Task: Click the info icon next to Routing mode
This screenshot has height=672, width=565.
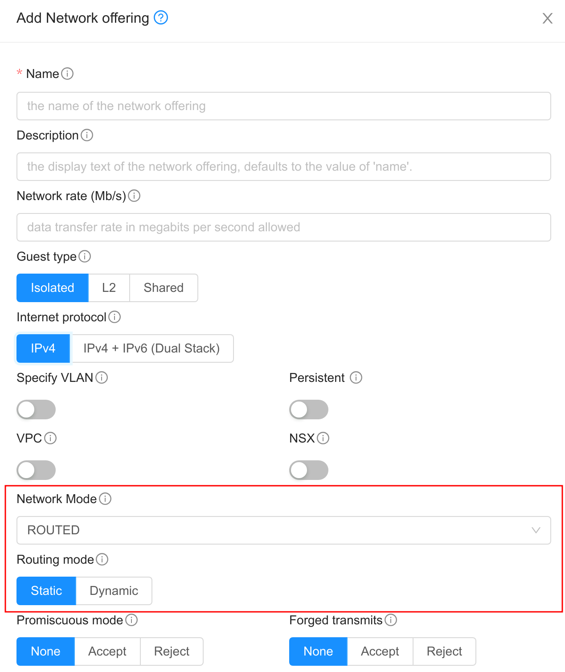Action: 103,559
